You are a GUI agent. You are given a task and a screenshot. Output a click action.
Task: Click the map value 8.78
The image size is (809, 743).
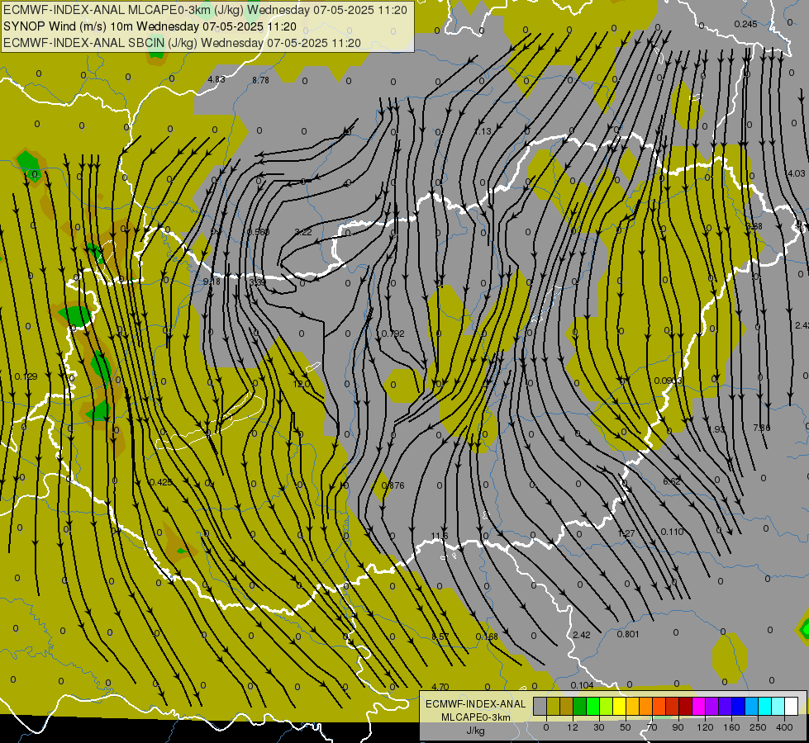(x=260, y=80)
